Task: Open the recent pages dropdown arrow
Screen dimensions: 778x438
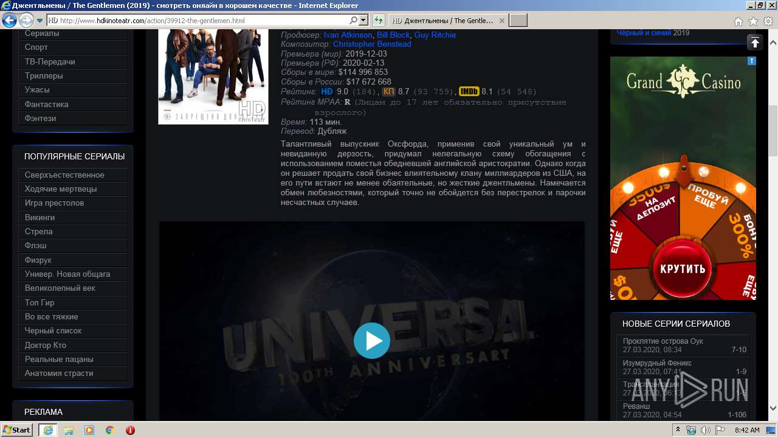Action: pyautogui.click(x=40, y=21)
